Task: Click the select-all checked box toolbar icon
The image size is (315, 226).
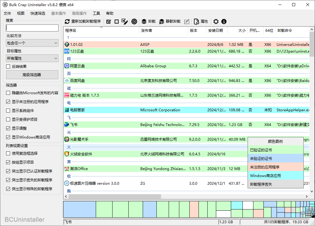Action: coord(109,21)
